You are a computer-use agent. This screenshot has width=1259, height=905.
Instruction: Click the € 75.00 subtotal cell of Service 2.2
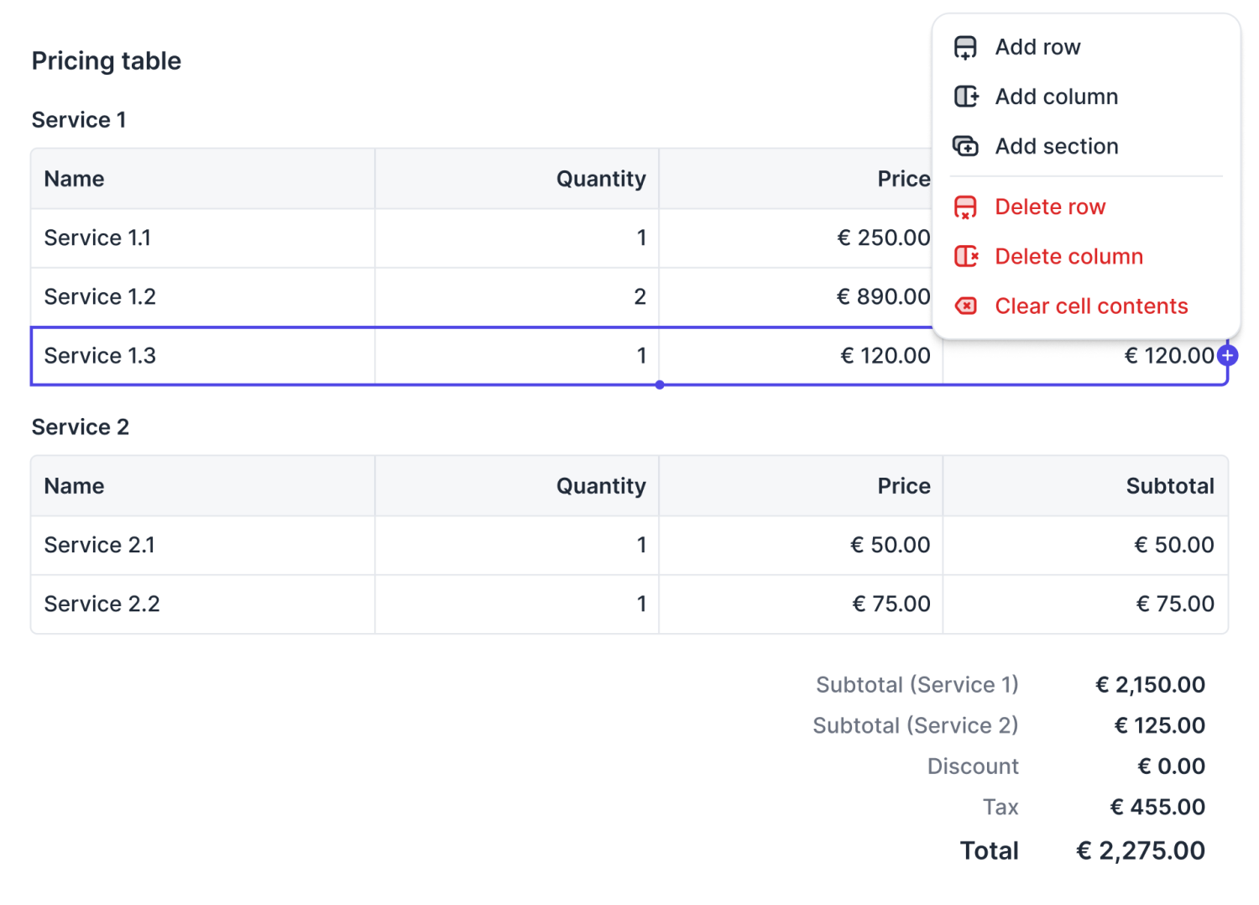point(1085,604)
